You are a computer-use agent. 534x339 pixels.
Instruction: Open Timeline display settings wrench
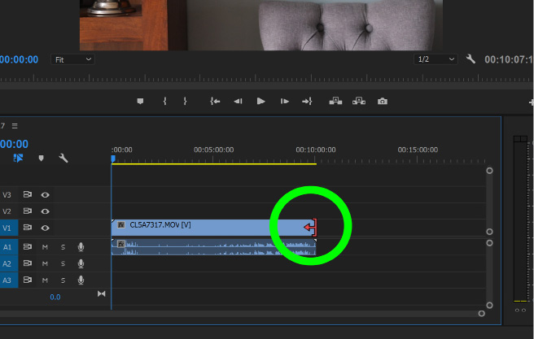pos(63,158)
